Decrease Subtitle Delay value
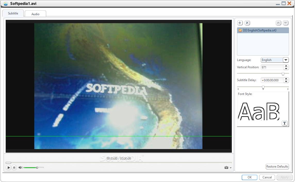295x182 pixels. 286,82
